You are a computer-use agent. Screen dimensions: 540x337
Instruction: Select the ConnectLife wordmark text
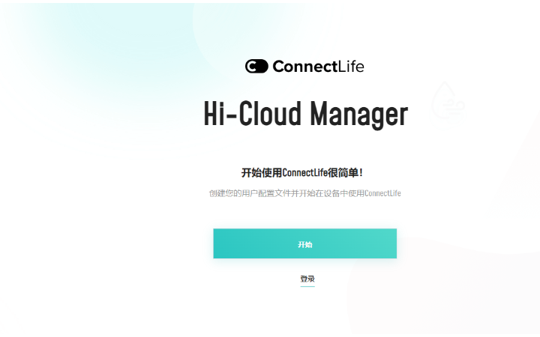[318, 67]
